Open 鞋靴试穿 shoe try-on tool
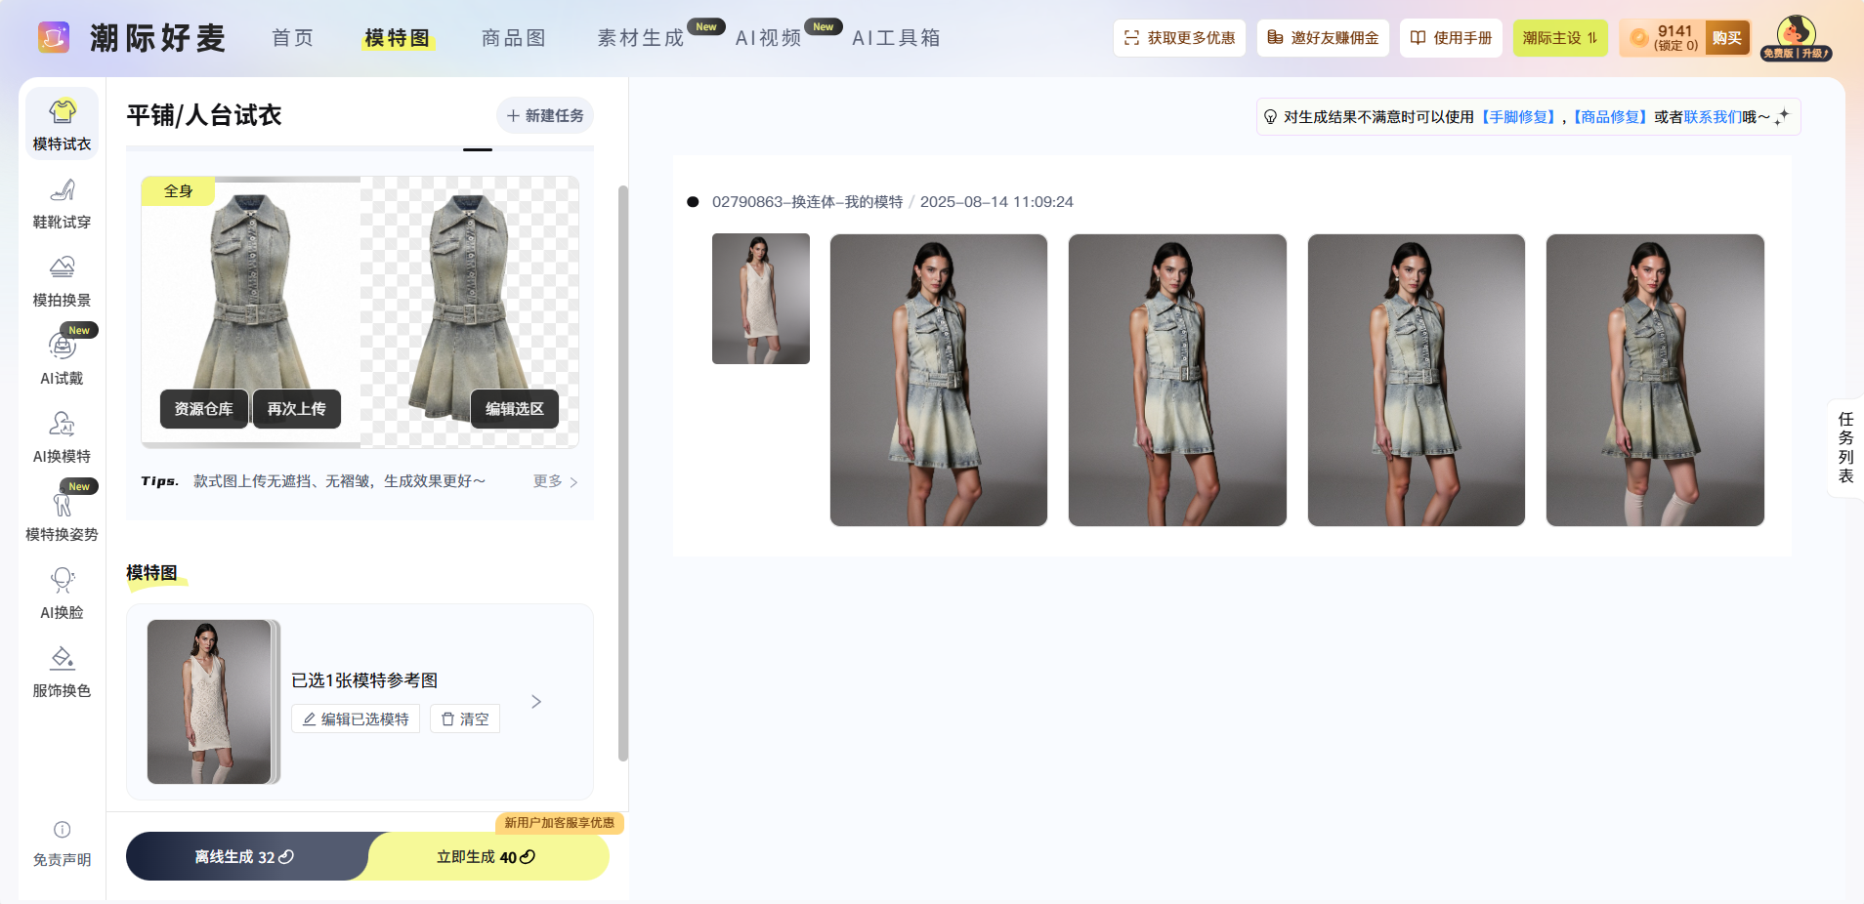 pyautogui.click(x=62, y=203)
